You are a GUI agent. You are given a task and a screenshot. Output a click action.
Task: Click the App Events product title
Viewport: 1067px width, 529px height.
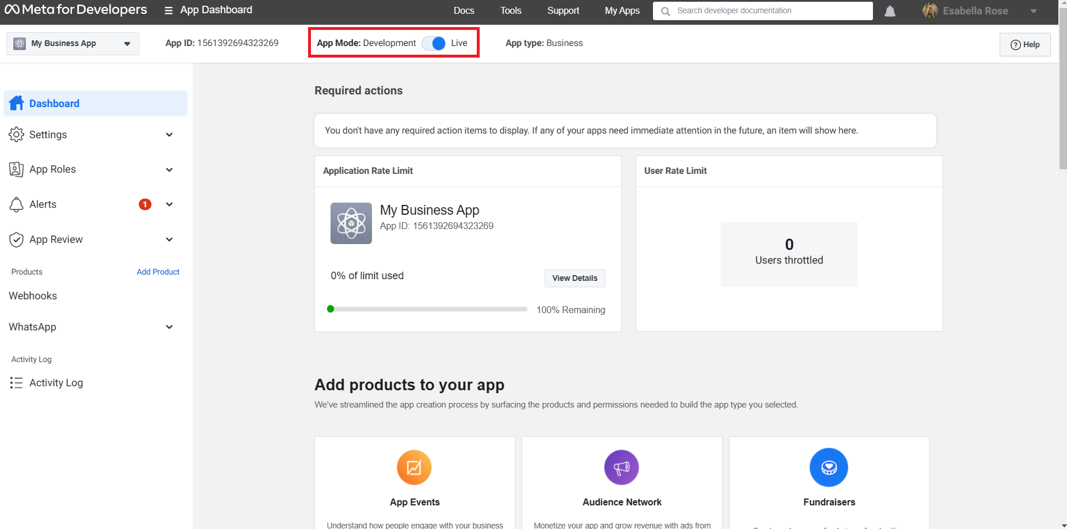415,502
